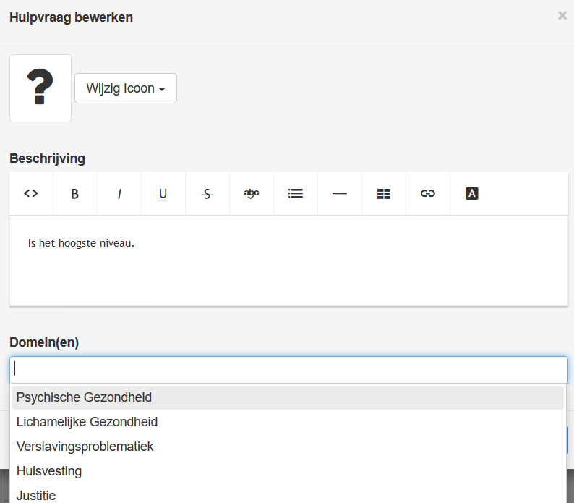574x503 pixels.
Task: Click the spellcheck abc icon
Action: [252, 193]
